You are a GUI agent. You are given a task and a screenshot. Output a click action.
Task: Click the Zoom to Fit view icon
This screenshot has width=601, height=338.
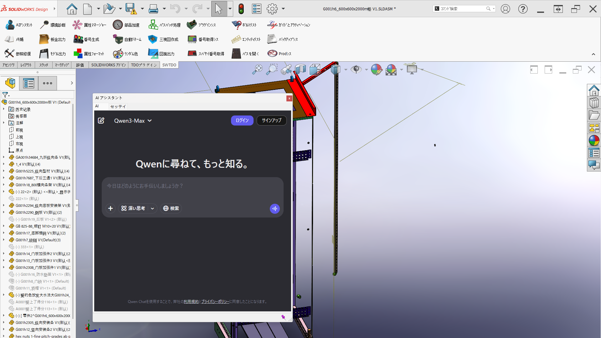point(257,69)
